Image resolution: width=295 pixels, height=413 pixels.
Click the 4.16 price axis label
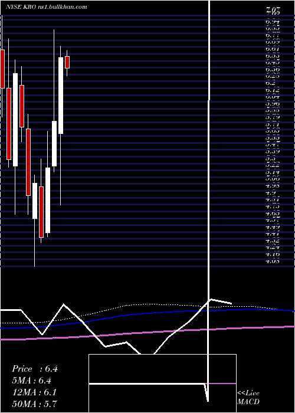(x=273, y=254)
